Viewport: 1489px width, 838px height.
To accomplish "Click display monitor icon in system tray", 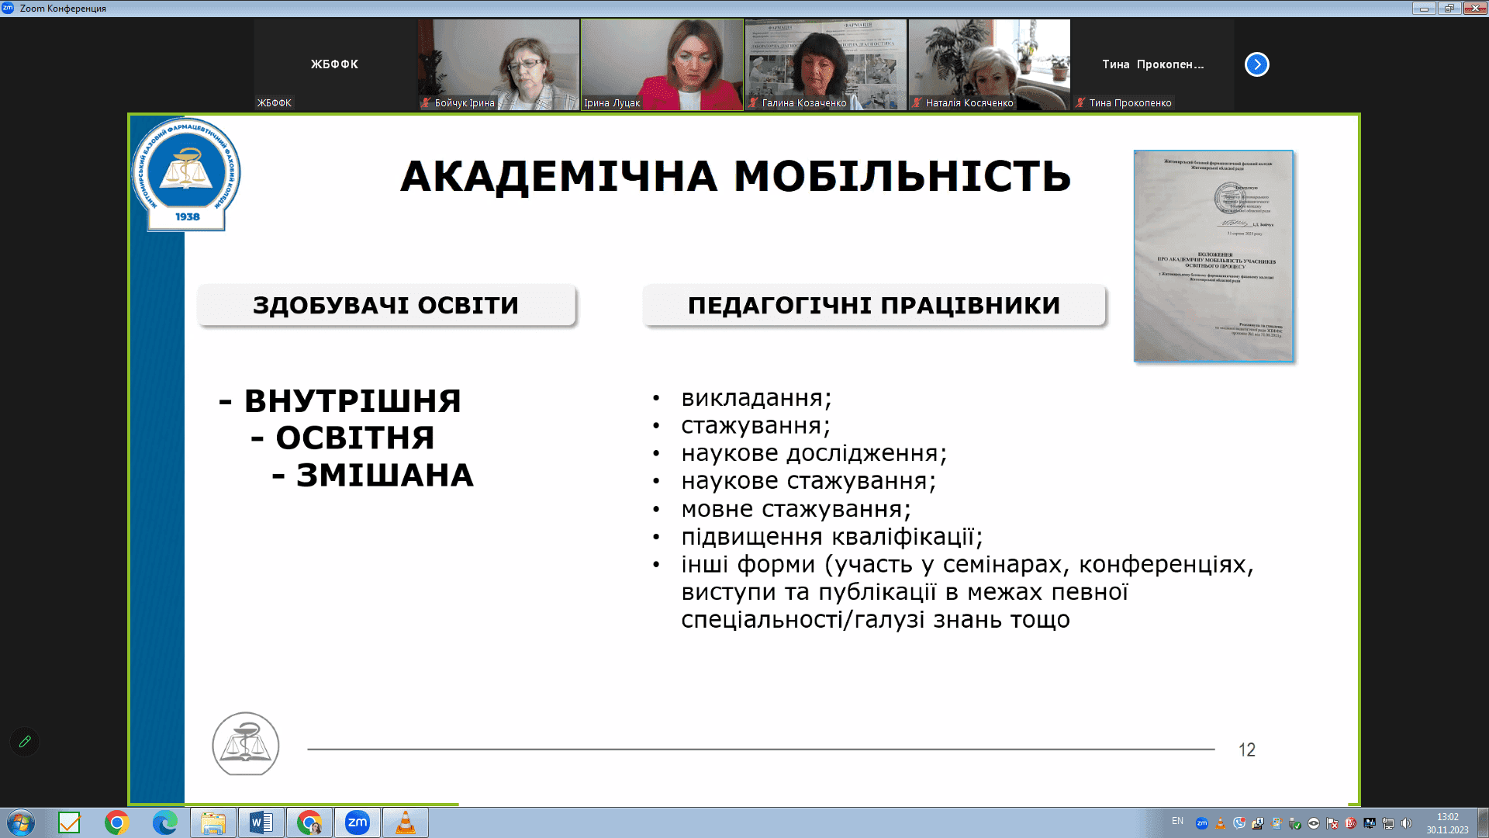I will [1370, 823].
